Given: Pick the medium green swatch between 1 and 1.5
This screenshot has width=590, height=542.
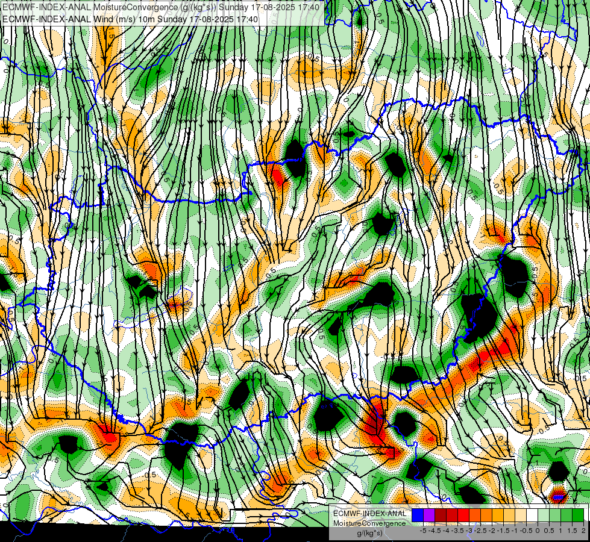Looking at the screenshot, I should pos(566,515).
